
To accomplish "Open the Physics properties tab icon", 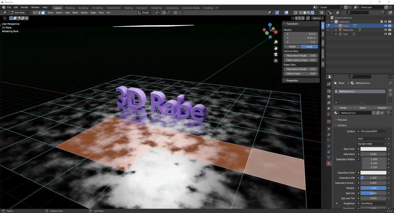I will click(329, 146).
